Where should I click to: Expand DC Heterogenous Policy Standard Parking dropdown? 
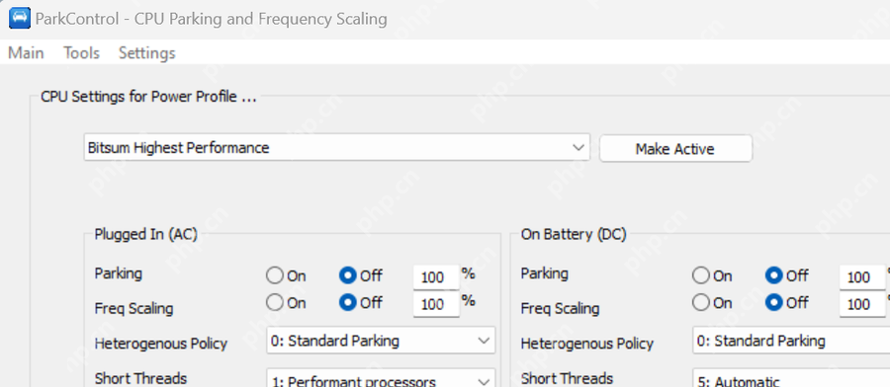(x=791, y=341)
